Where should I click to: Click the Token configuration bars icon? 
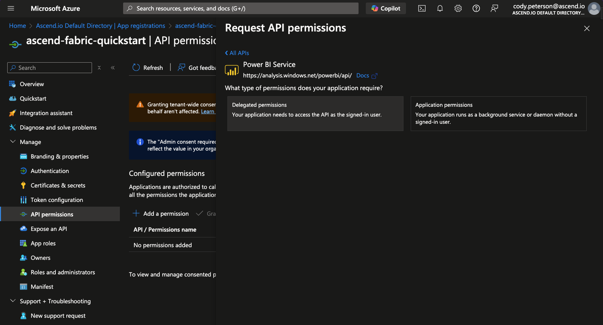pyautogui.click(x=23, y=200)
